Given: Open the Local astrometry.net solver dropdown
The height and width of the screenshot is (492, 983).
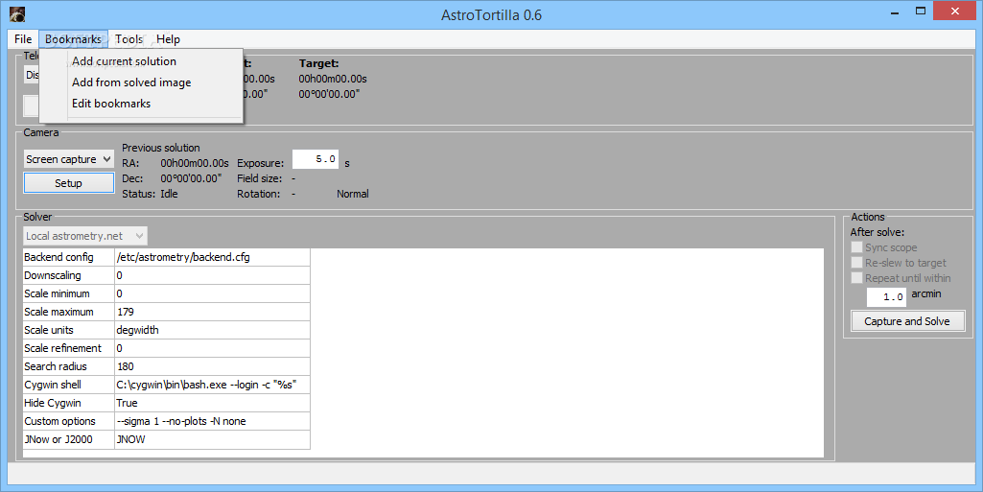Looking at the screenshot, I should (x=85, y=236).
